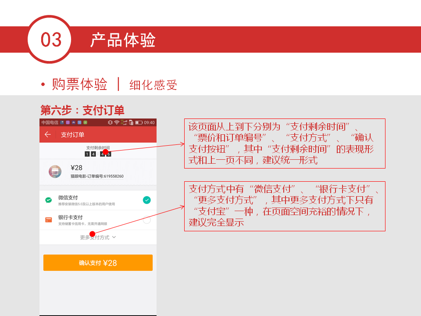Click the 银行卡支付 option label
Screen dimensions: 421x316
pos(70,217)
